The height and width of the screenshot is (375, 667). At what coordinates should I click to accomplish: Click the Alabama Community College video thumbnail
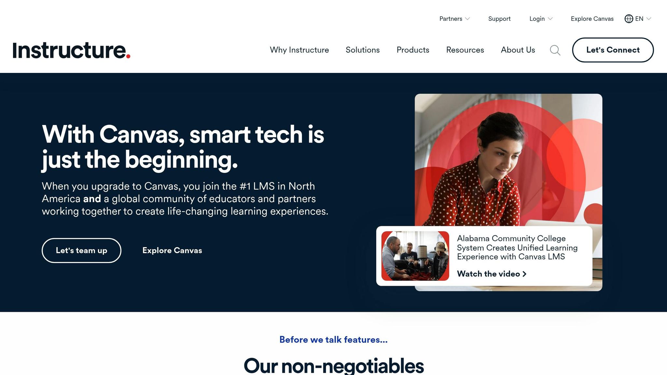415,256
